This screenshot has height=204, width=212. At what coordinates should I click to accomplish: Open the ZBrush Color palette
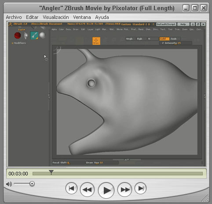[x=61, y=30]
